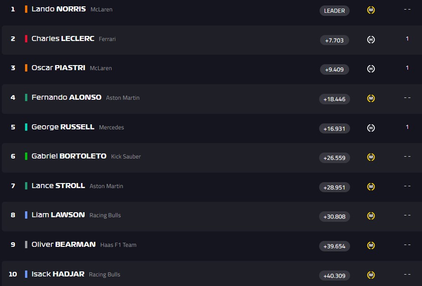Screen dimensions: 422x286
Task: Click McLaren orange color bar beside Norris
Action: click(26, 9)
